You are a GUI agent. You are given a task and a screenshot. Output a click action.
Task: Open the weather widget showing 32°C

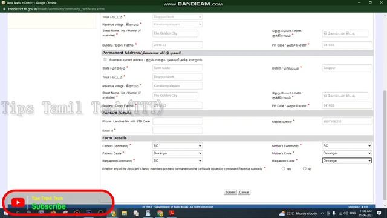(x=298, y=214)
